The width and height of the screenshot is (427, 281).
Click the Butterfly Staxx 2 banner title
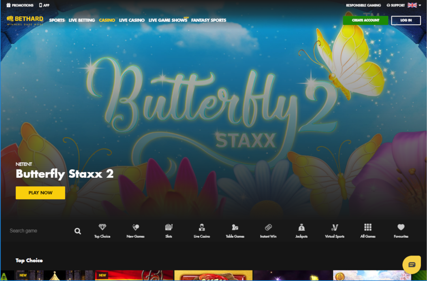coord(64,174)
